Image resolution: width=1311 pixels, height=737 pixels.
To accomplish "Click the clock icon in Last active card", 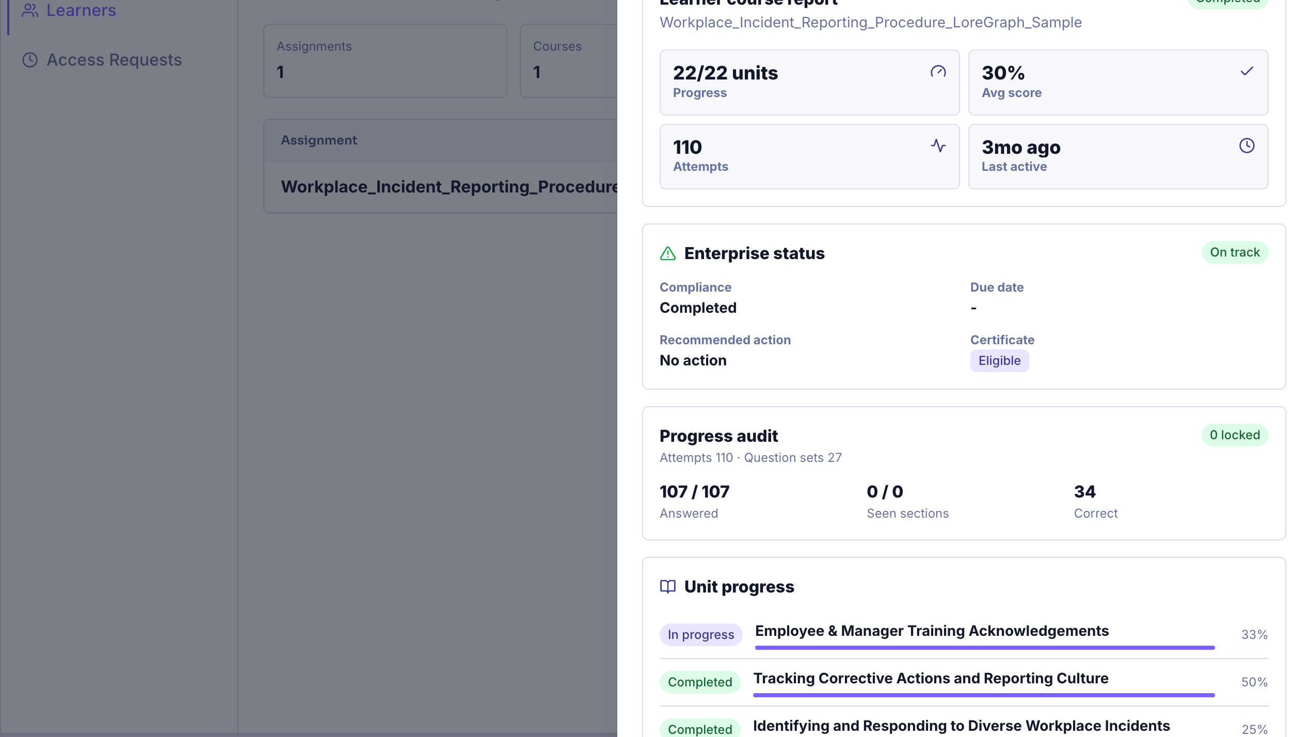I will point(1246,146).
